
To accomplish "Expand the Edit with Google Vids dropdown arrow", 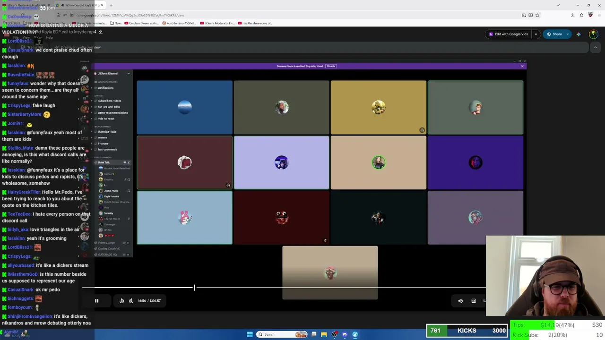I will (536, 34).
